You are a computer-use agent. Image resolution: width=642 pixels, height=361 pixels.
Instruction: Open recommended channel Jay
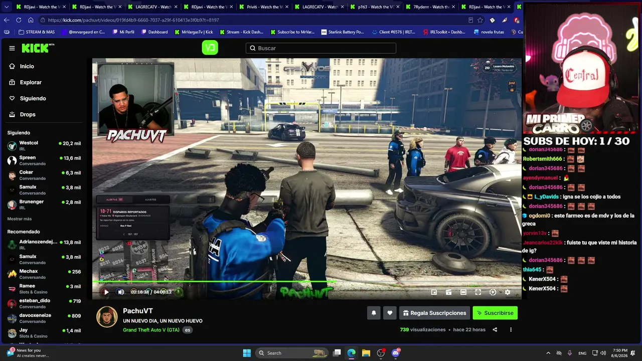pos(44,333)
